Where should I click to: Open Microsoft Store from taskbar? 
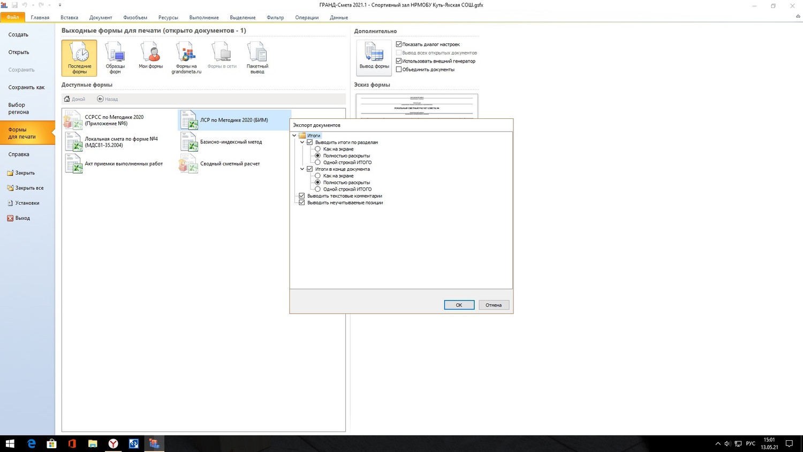[51, 443]
